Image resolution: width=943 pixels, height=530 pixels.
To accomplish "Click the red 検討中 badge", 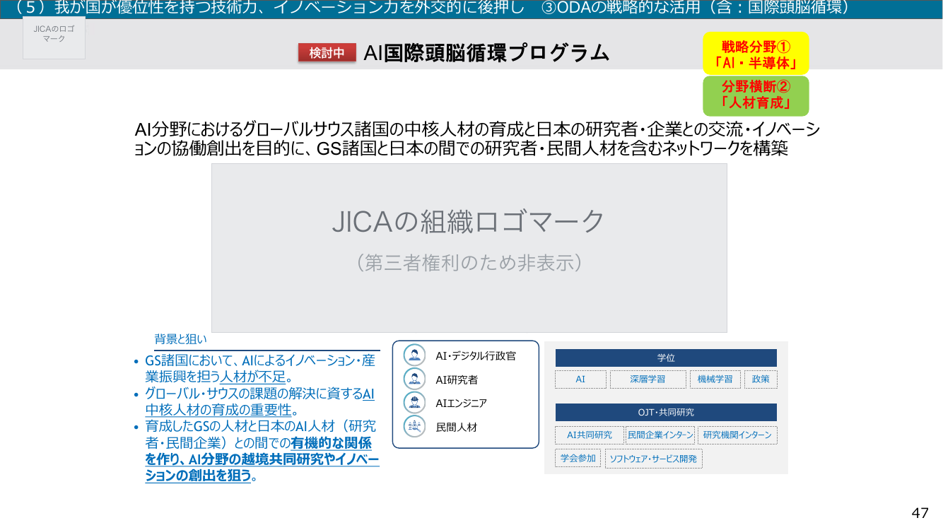I will point(327,53).
